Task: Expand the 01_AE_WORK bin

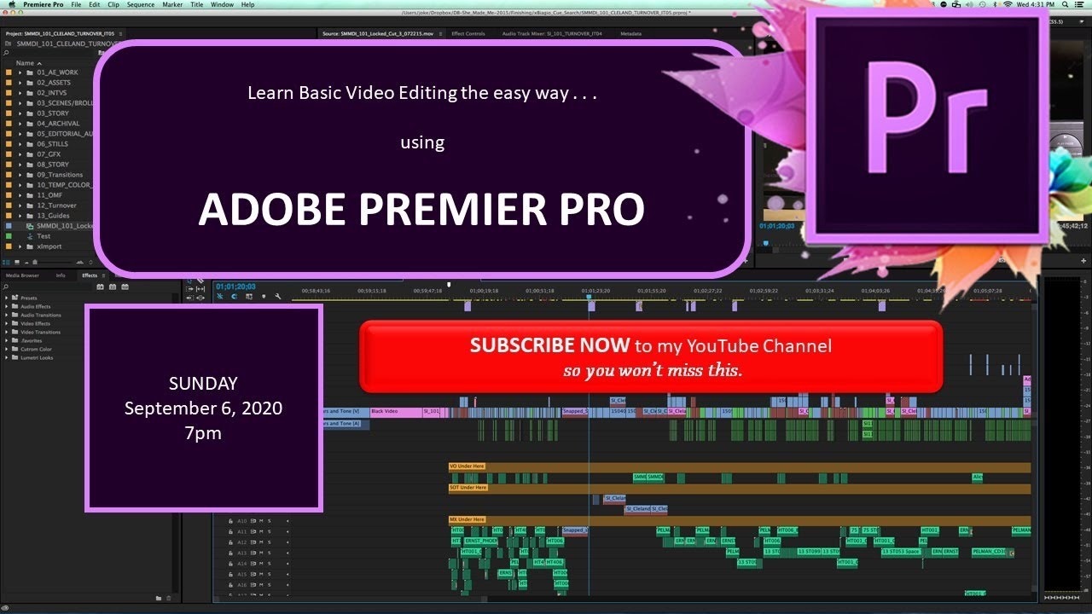Action: click(20, 72)
